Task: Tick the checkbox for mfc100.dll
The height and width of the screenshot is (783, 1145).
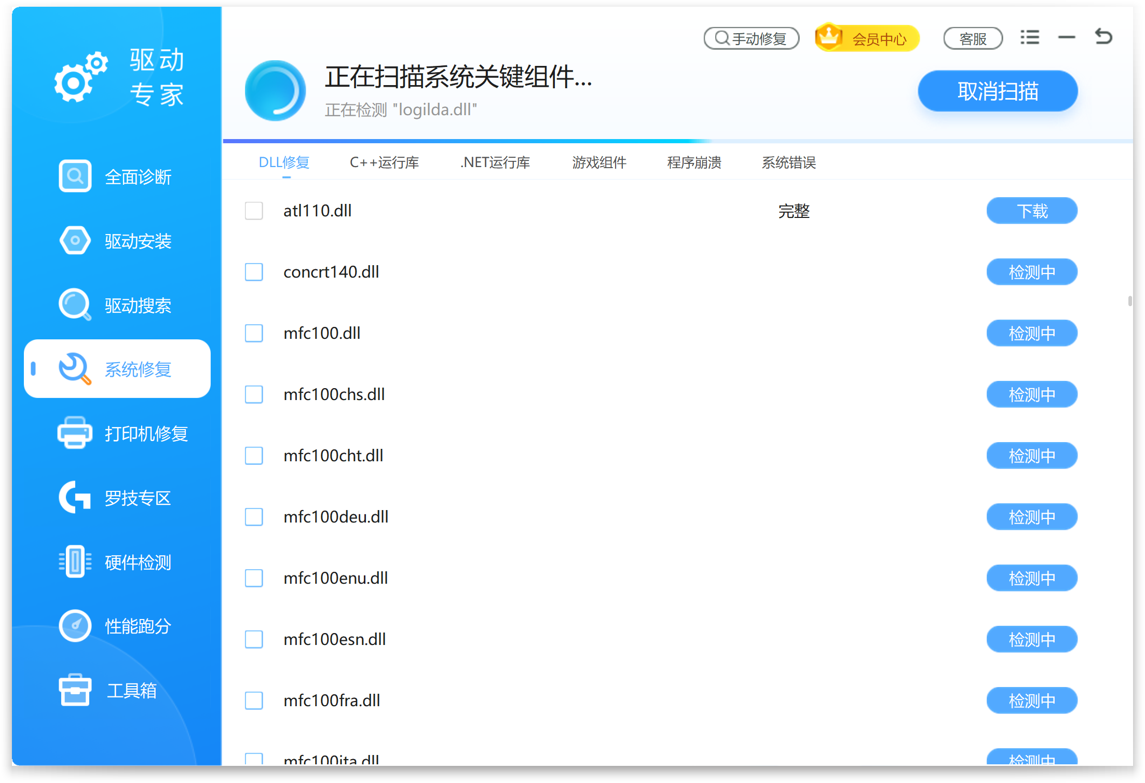Action: pyautogui.click(x=254, y=333)
